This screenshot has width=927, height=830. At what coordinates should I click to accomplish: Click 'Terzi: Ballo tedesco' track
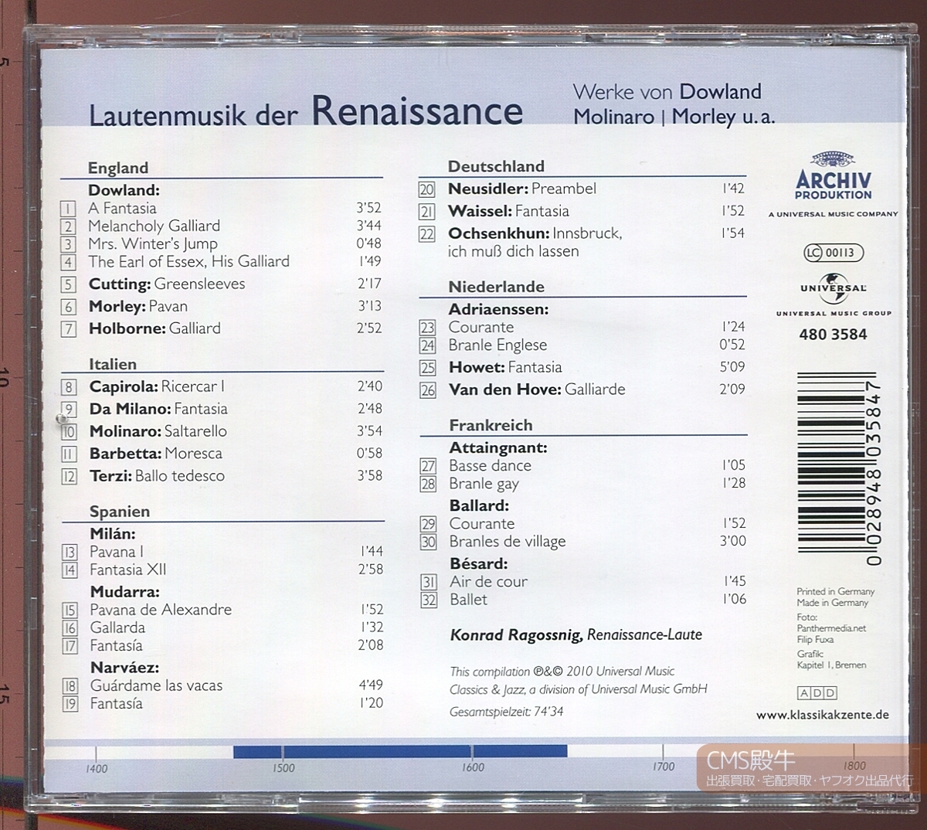pos(157,476)
